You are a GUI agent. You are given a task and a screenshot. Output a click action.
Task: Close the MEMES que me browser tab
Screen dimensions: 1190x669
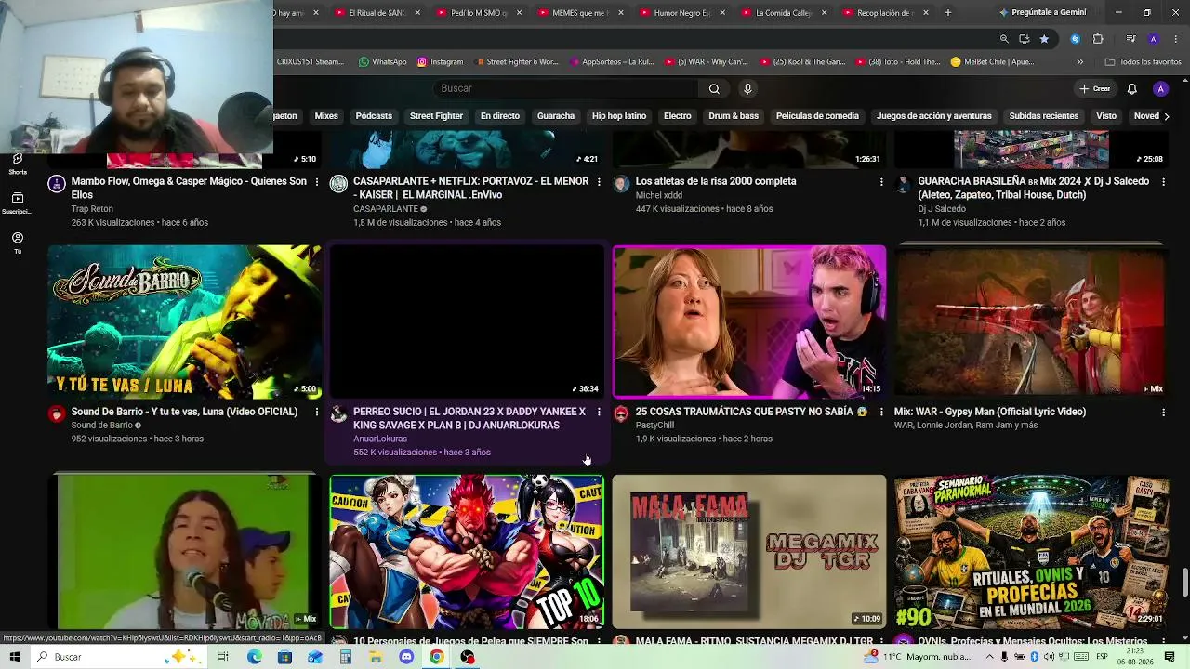621,13
